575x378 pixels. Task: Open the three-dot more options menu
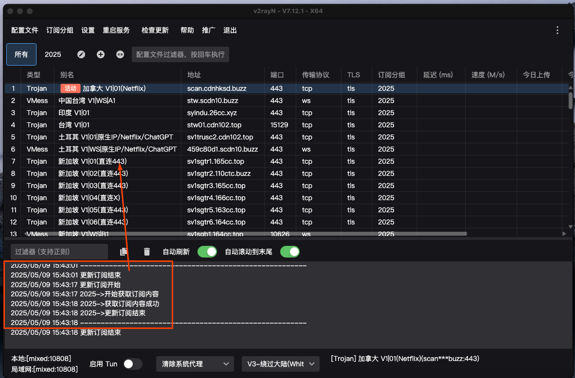(x=557, y=30)
